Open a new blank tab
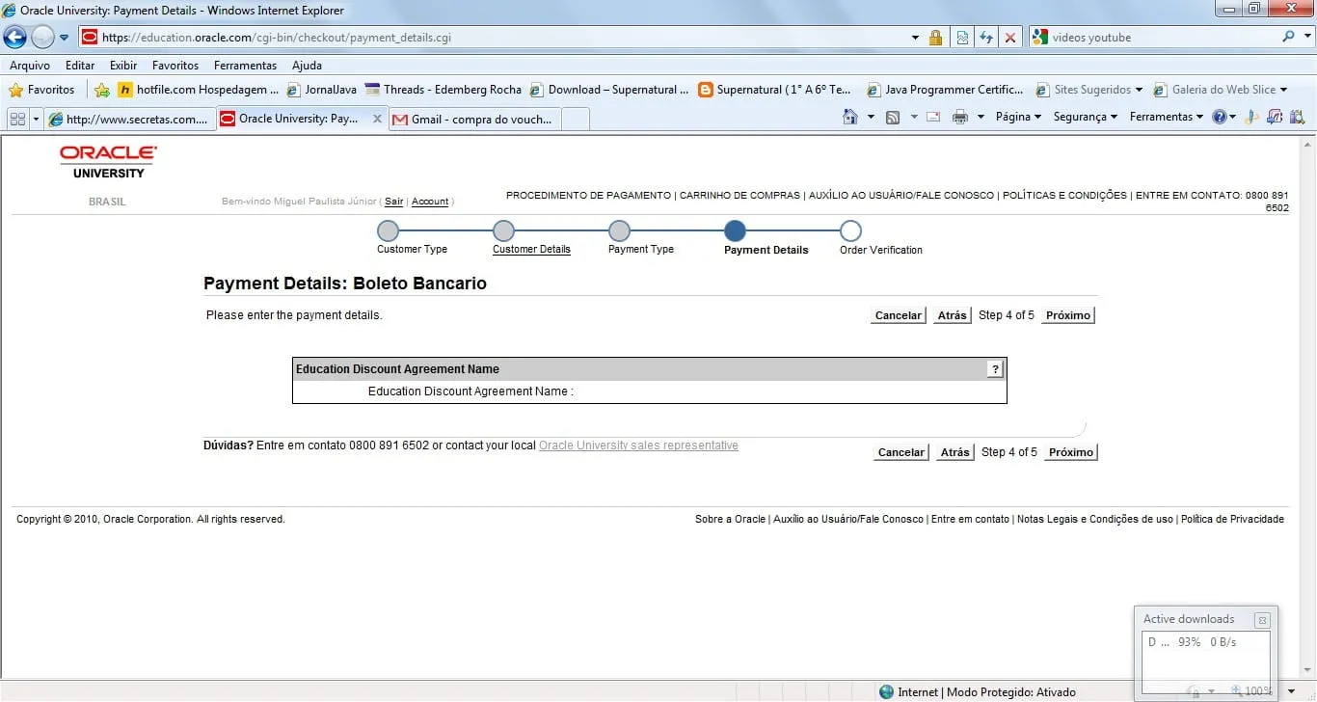 (575, 119)
